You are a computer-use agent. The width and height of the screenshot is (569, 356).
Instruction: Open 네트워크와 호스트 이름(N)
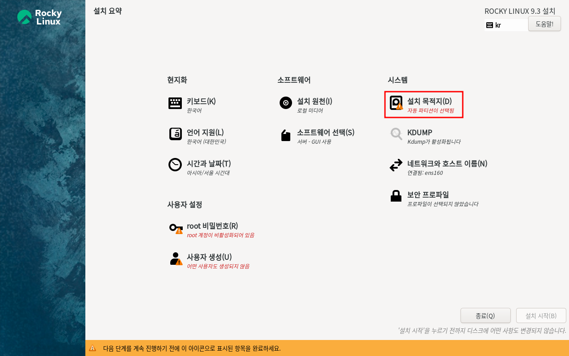tap(447, 163)
